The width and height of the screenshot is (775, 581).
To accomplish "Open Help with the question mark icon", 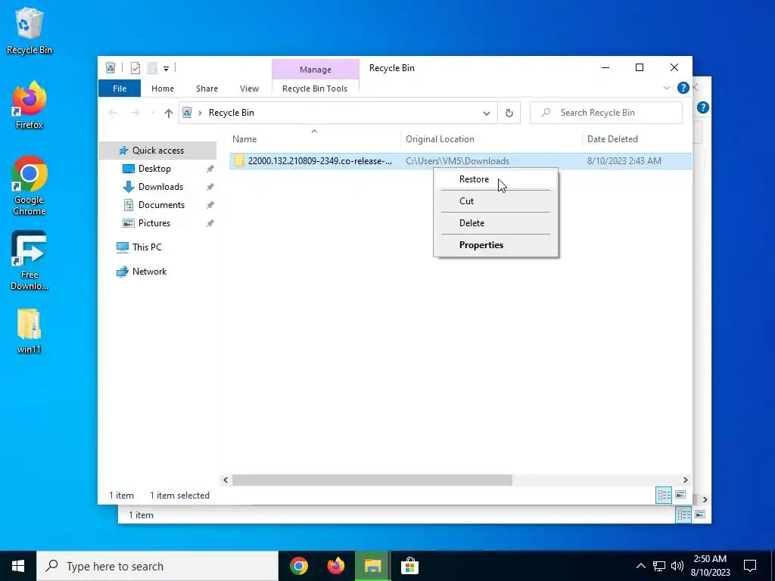I will (x=683, y=88).
